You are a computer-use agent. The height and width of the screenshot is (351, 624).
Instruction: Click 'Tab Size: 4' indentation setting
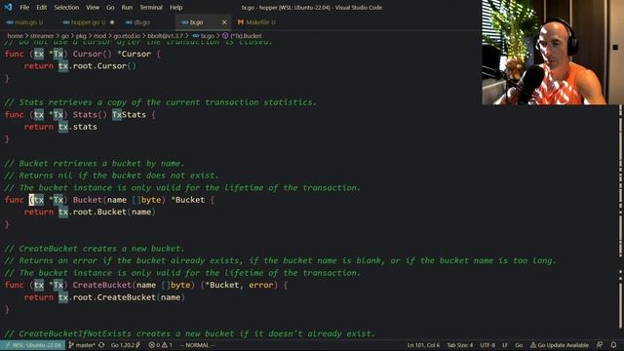point(459,345)
